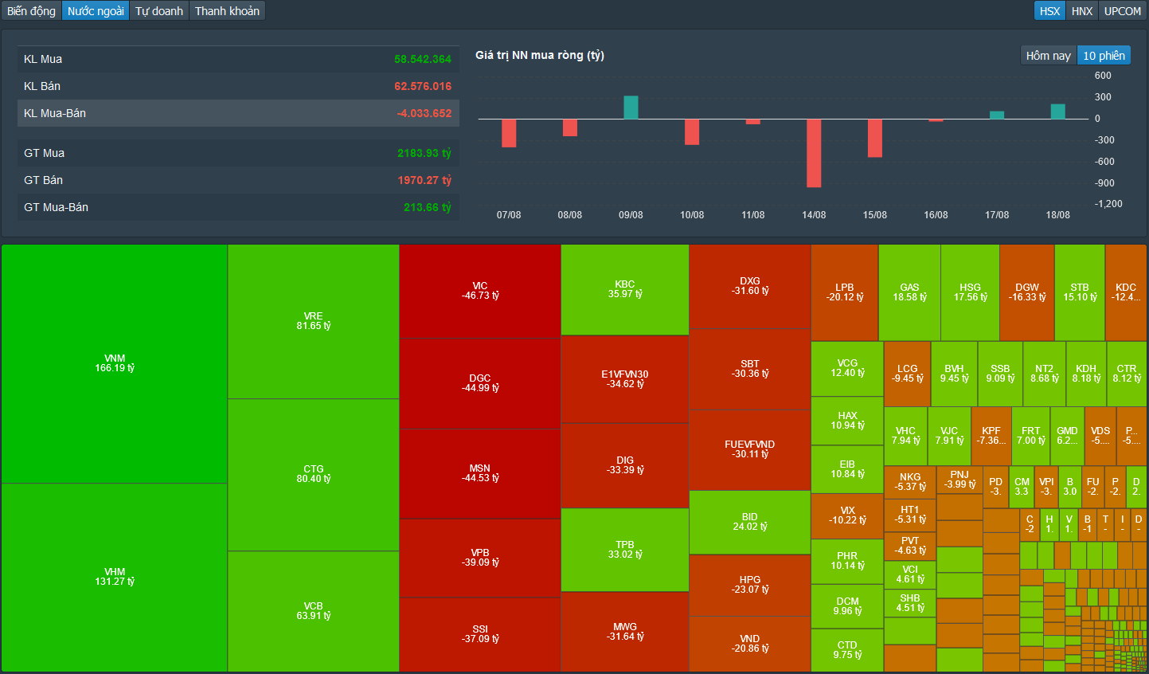Select the HSX exchange button

1049,11
